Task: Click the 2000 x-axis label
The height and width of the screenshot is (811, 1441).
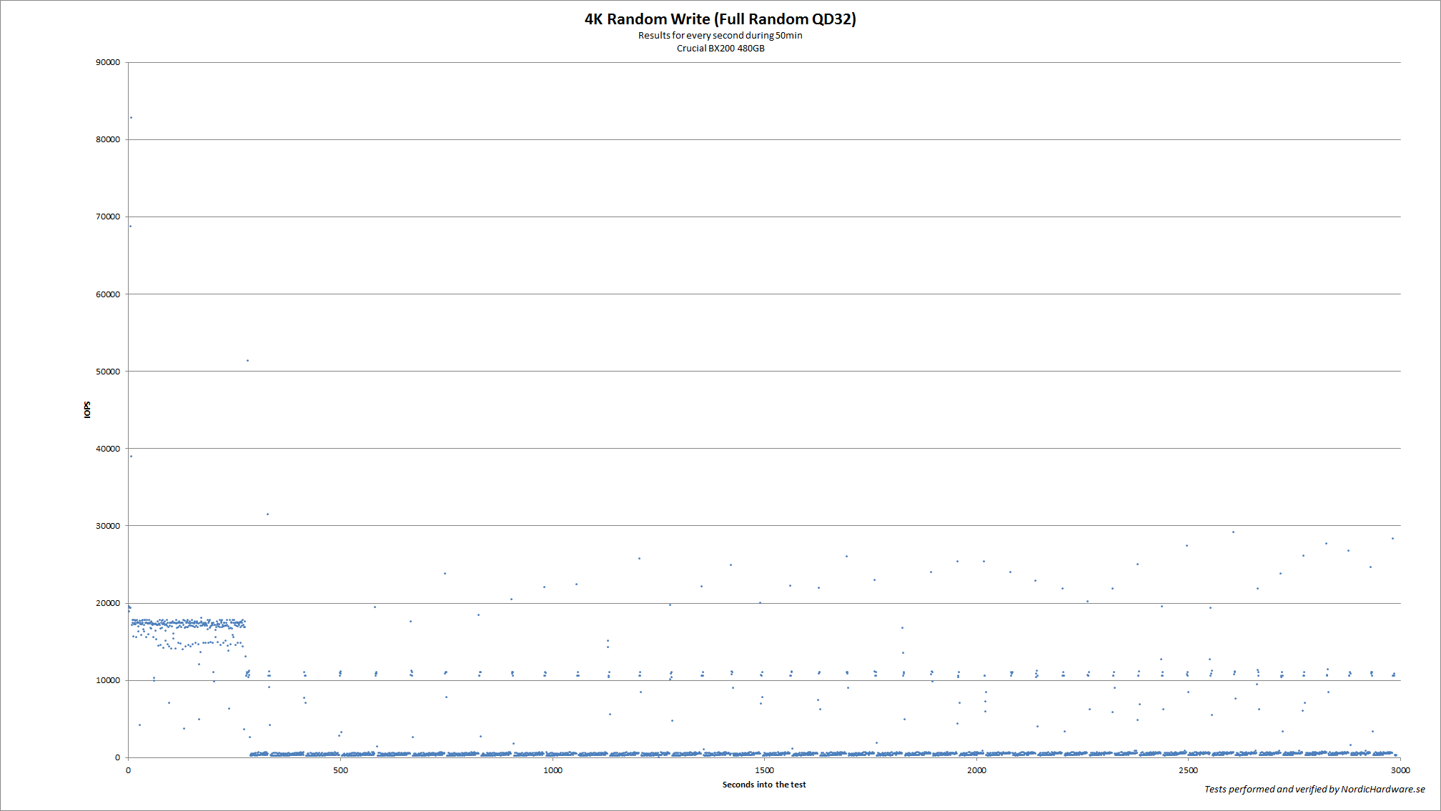Action: 976,770
